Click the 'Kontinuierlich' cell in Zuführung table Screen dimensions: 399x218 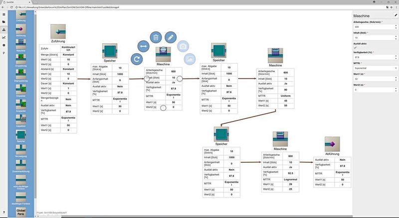click(x=68, y=48)
